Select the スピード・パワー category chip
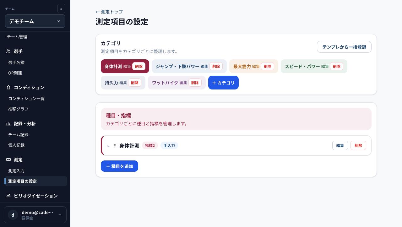Image resolution: width=402 pixels, height=227 pixels. [x=302, y=66]
